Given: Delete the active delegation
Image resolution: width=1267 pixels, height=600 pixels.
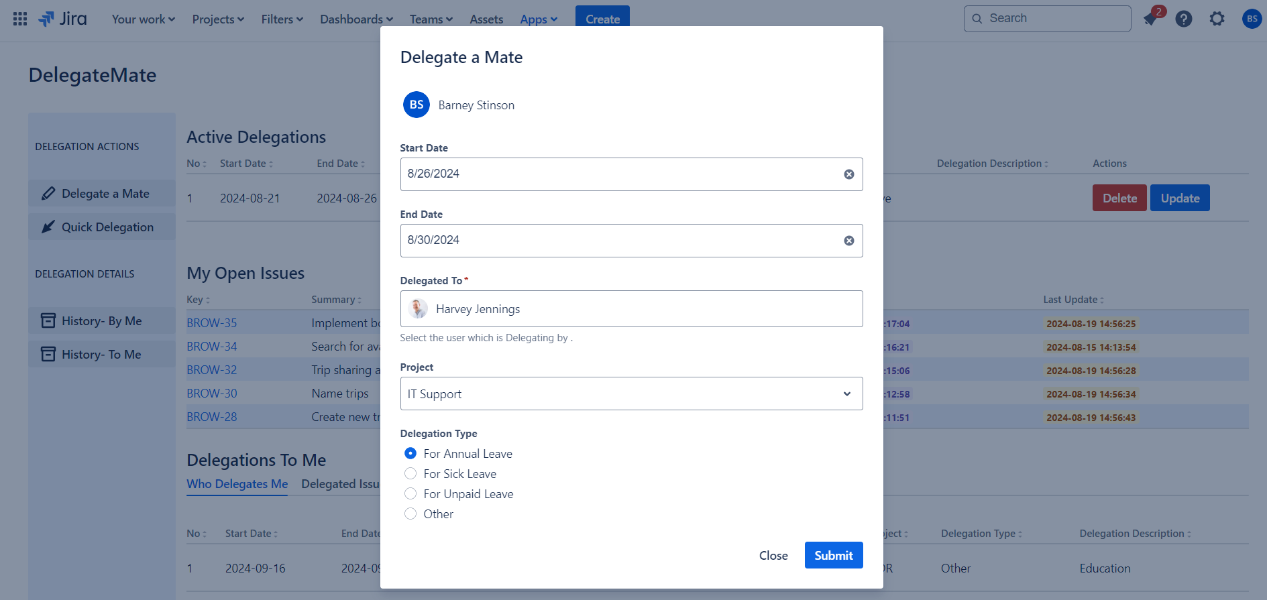Looking at the screenshot, I should [1119, 198].
